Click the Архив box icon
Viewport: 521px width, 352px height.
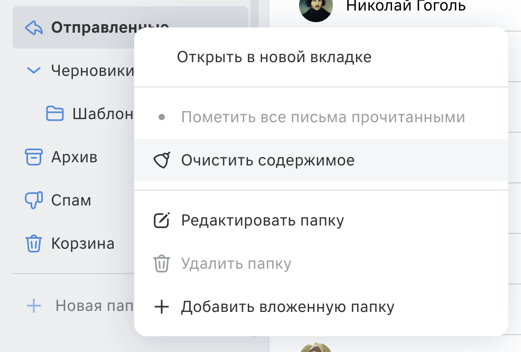tap(34, 157)
